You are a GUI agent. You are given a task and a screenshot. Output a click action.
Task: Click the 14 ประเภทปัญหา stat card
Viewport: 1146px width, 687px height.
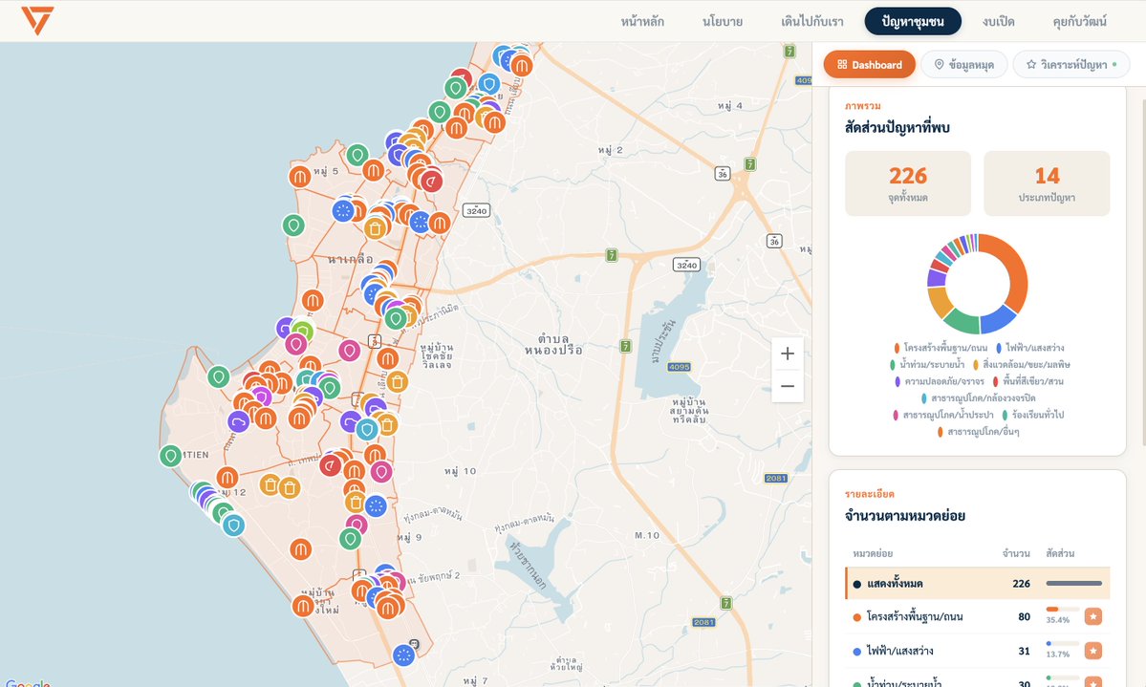tap(1047, 183)
